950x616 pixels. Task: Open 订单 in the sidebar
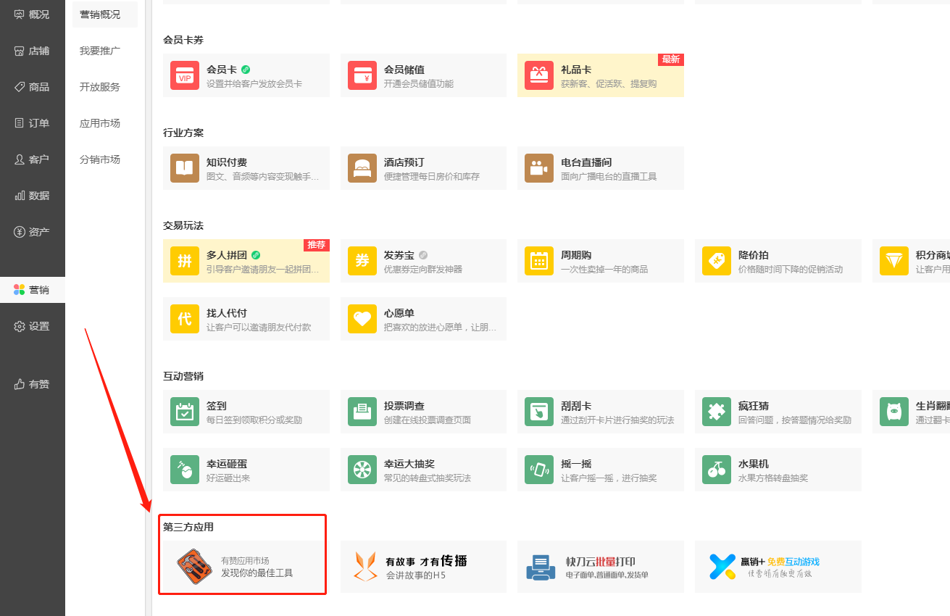[x=32, y=123]
